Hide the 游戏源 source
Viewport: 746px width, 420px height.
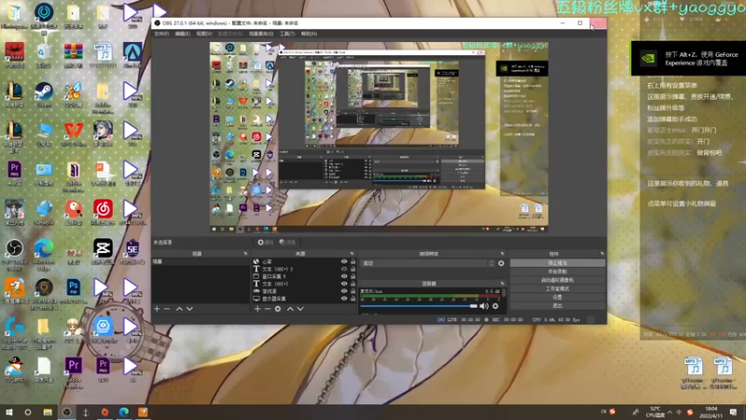[344, 291]
